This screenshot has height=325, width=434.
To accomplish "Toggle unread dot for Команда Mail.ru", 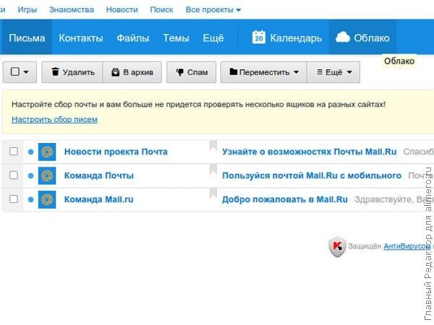I will (30, 199).
